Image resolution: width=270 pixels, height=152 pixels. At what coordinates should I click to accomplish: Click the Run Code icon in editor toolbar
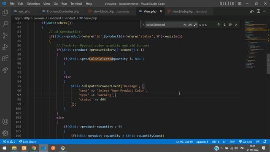point(252,11)
